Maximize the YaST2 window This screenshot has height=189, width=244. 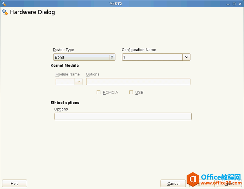click(234, 4)
